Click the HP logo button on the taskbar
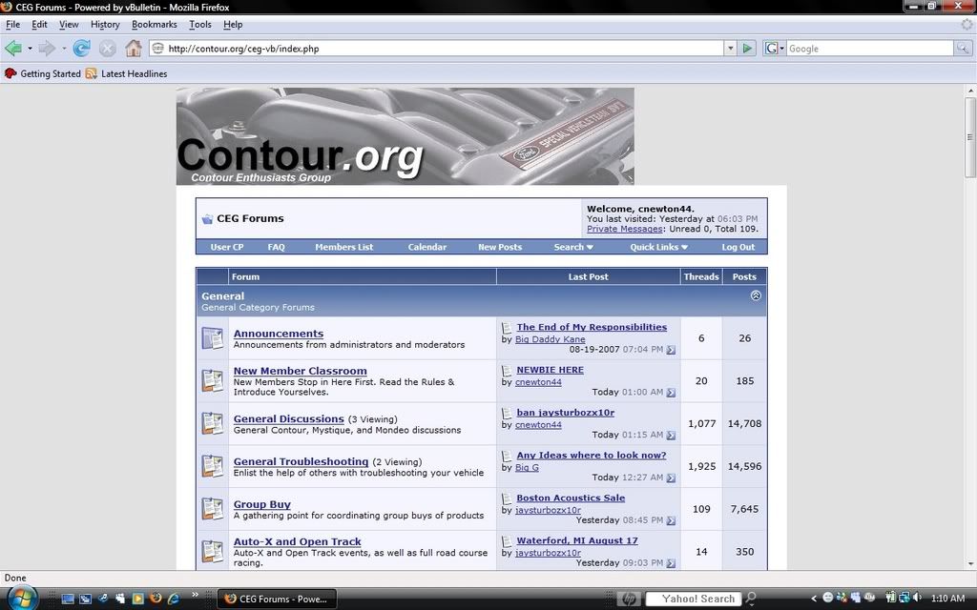 [x=629, y=599]
